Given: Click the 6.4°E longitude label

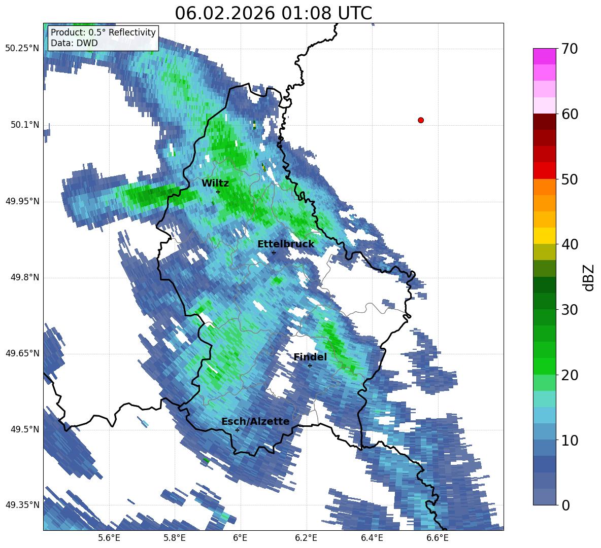Looking at the screenshot, I should 372,538.
